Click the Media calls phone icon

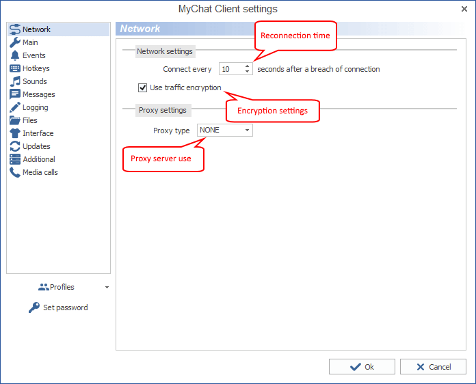[15, 172]
